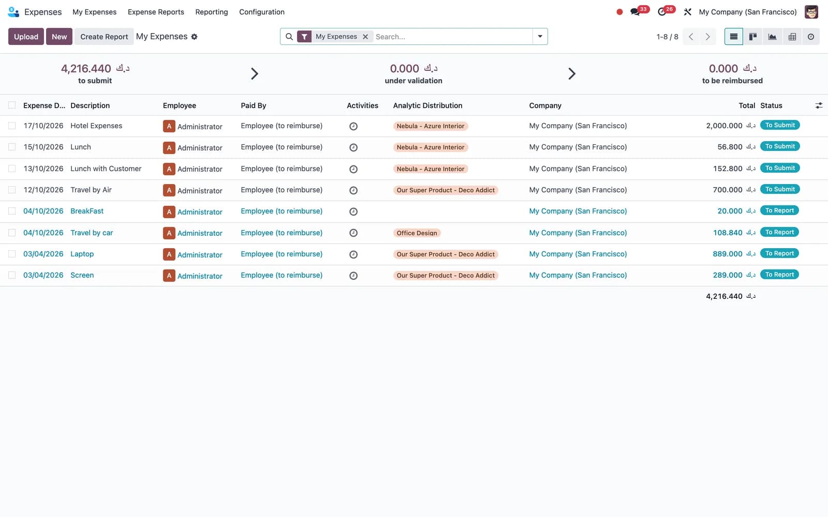Open activity clock for Laptop row
This screenshot has width=828, height=517.
pyautogui.click(x=353, y=254)
